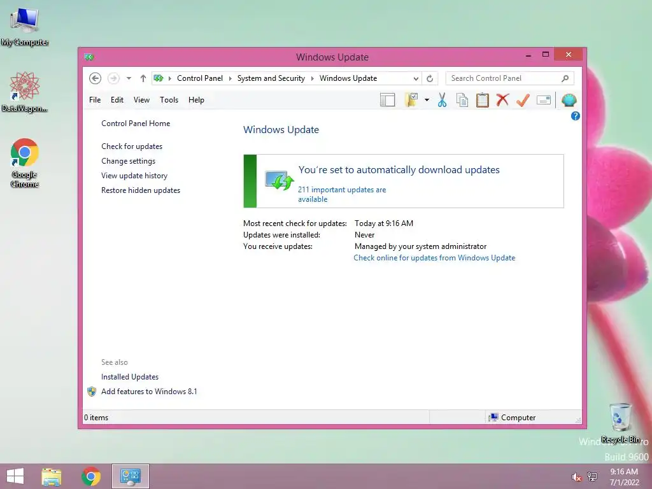Click the window title bar icon

coord(89,57)
